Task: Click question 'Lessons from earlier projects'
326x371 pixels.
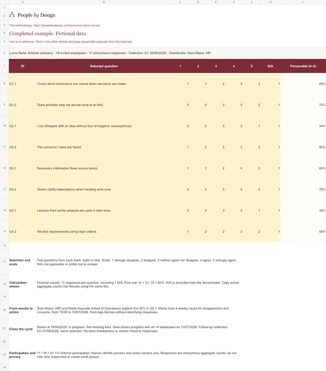Action: 104,210
